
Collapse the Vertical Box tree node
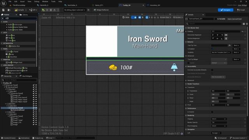4,87
